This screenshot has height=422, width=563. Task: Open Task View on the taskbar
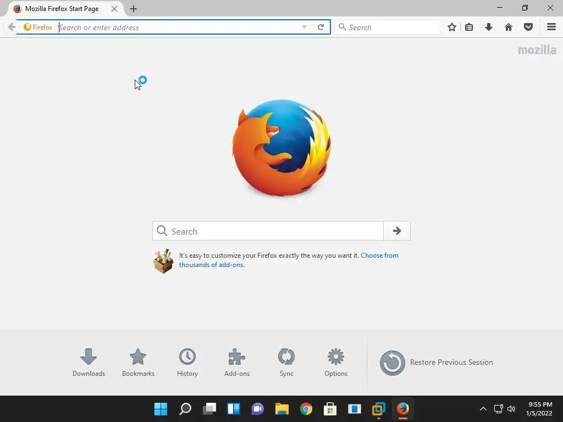pos(209,409)
